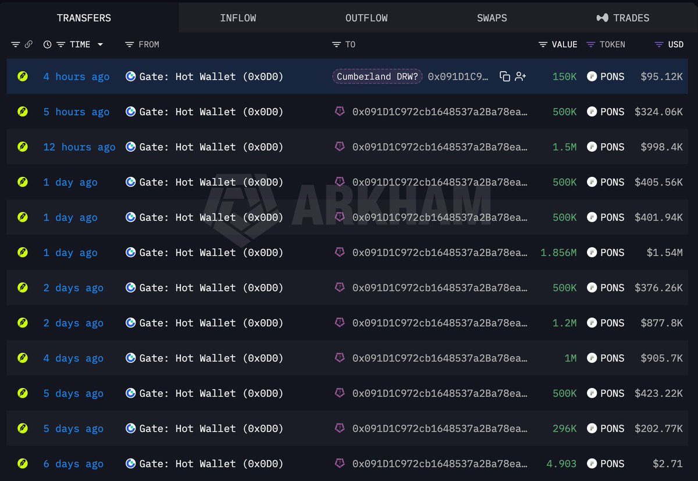The image size is (698, 481).
Task: Click PONS token icon in $2.71 row
Action: tap(592, 464)
